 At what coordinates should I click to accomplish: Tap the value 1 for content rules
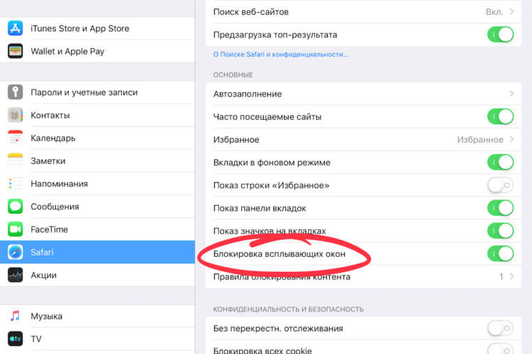pos(501,277)
